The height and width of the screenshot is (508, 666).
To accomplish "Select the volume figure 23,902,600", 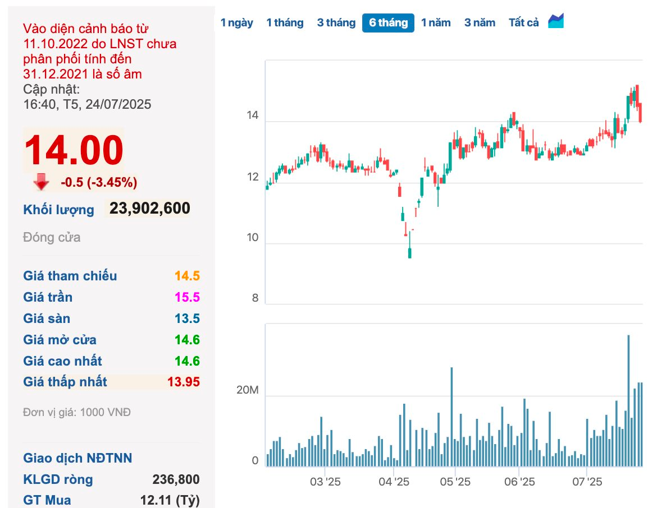I will pos(149,209).
